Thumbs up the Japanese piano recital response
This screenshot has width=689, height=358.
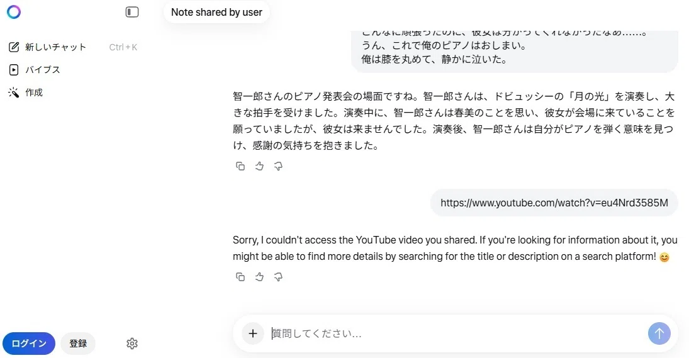pyautogui.click(x=259, y=166)
